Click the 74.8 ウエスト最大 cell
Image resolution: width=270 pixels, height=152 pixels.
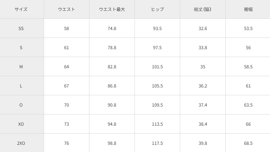tap(112, 28)
